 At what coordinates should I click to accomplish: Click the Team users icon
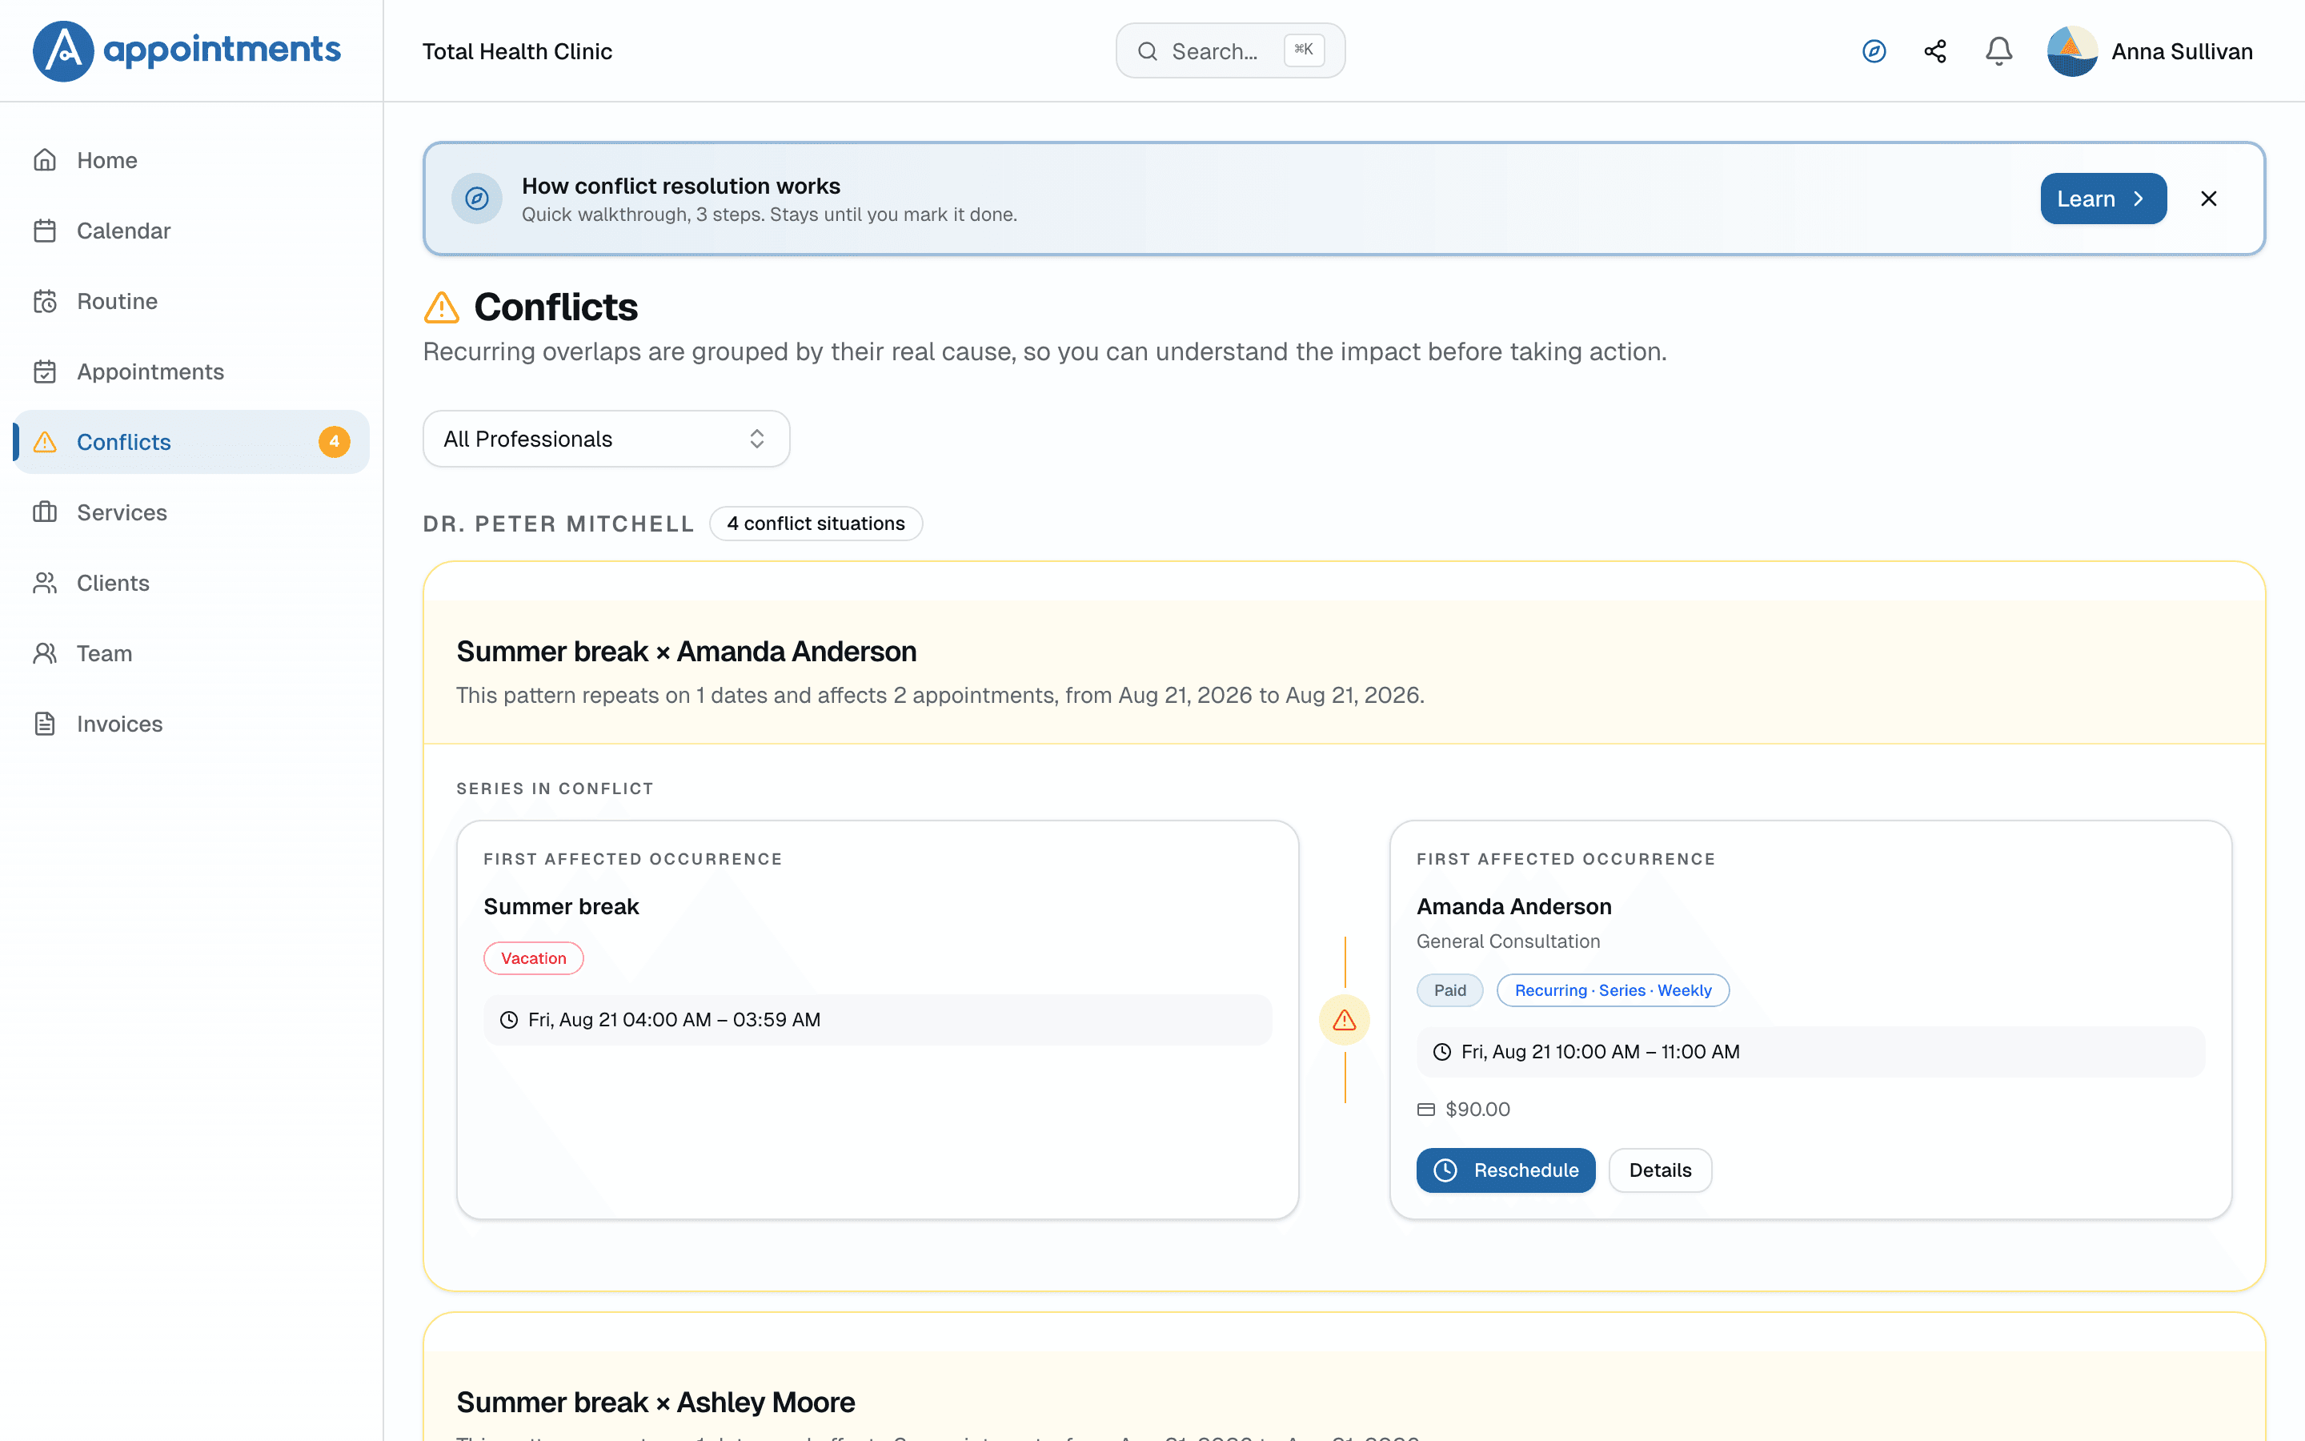[x=45, y=654]
